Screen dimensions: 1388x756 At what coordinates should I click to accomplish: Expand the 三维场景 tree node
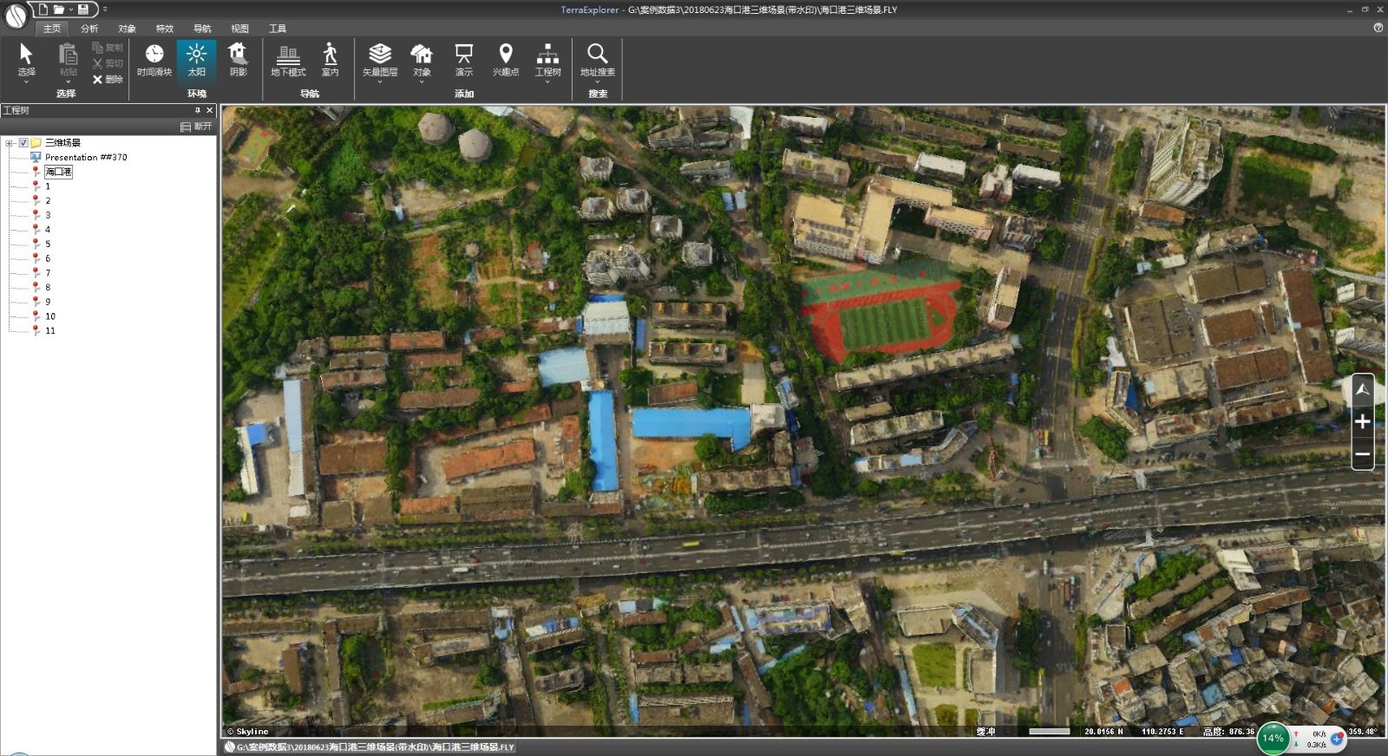tap(10, 143)
